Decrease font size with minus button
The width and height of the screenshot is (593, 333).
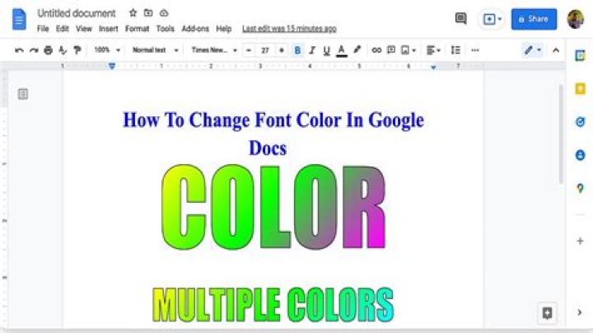coord(249,50)
